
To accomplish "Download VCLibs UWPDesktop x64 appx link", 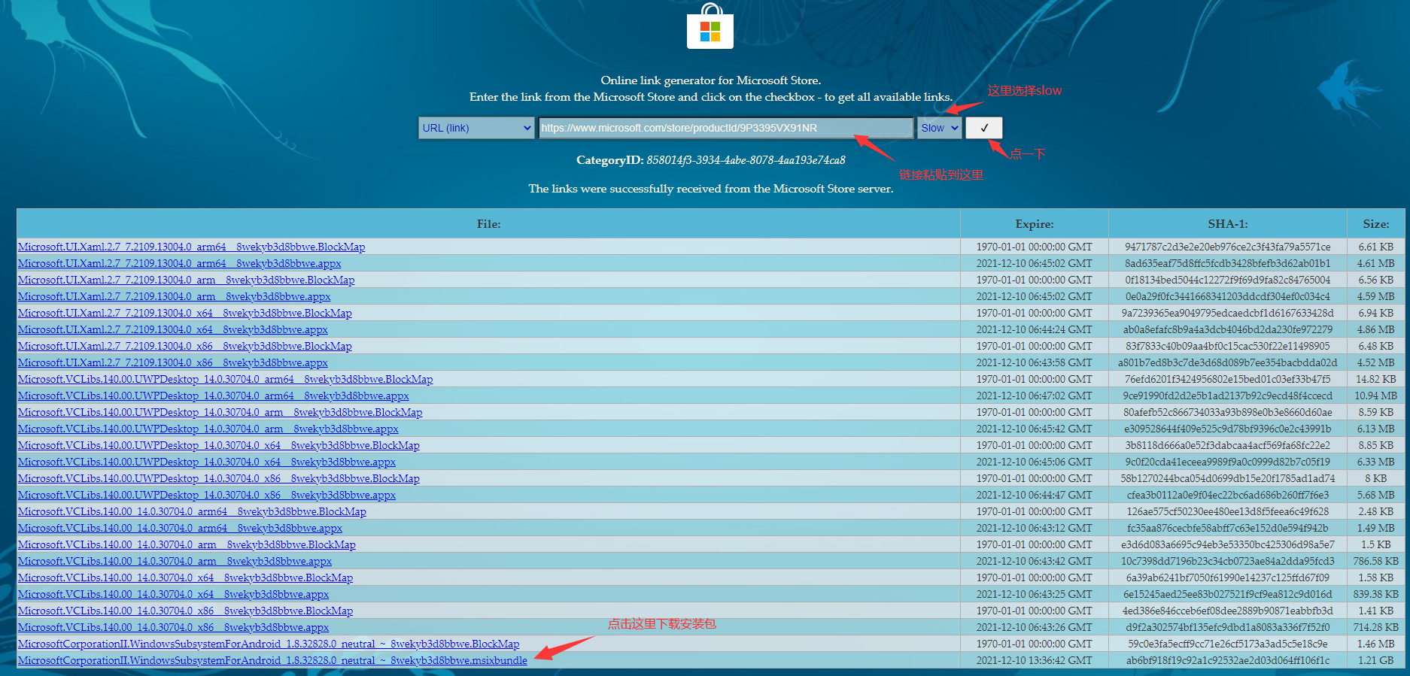I will click(x=206, y=462).
